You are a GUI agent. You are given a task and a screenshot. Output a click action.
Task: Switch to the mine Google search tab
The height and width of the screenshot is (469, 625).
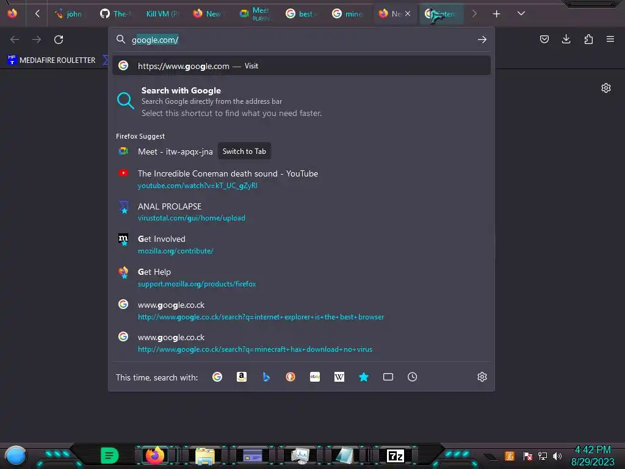tap(347, 14)
